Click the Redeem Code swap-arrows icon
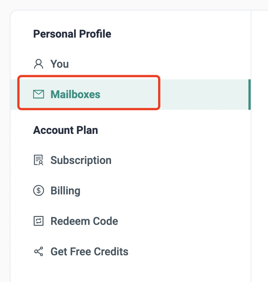Viewport: 268px width, 282px height. click(x=38, y=221)
